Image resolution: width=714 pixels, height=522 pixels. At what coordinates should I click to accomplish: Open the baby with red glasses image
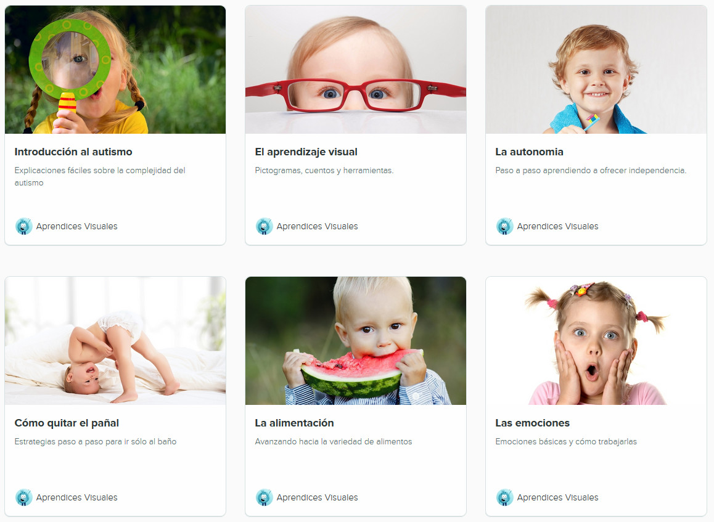(356, 70)
